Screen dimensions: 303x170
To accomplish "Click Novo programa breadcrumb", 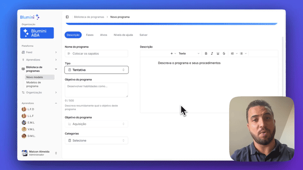I will pos(120,17).
